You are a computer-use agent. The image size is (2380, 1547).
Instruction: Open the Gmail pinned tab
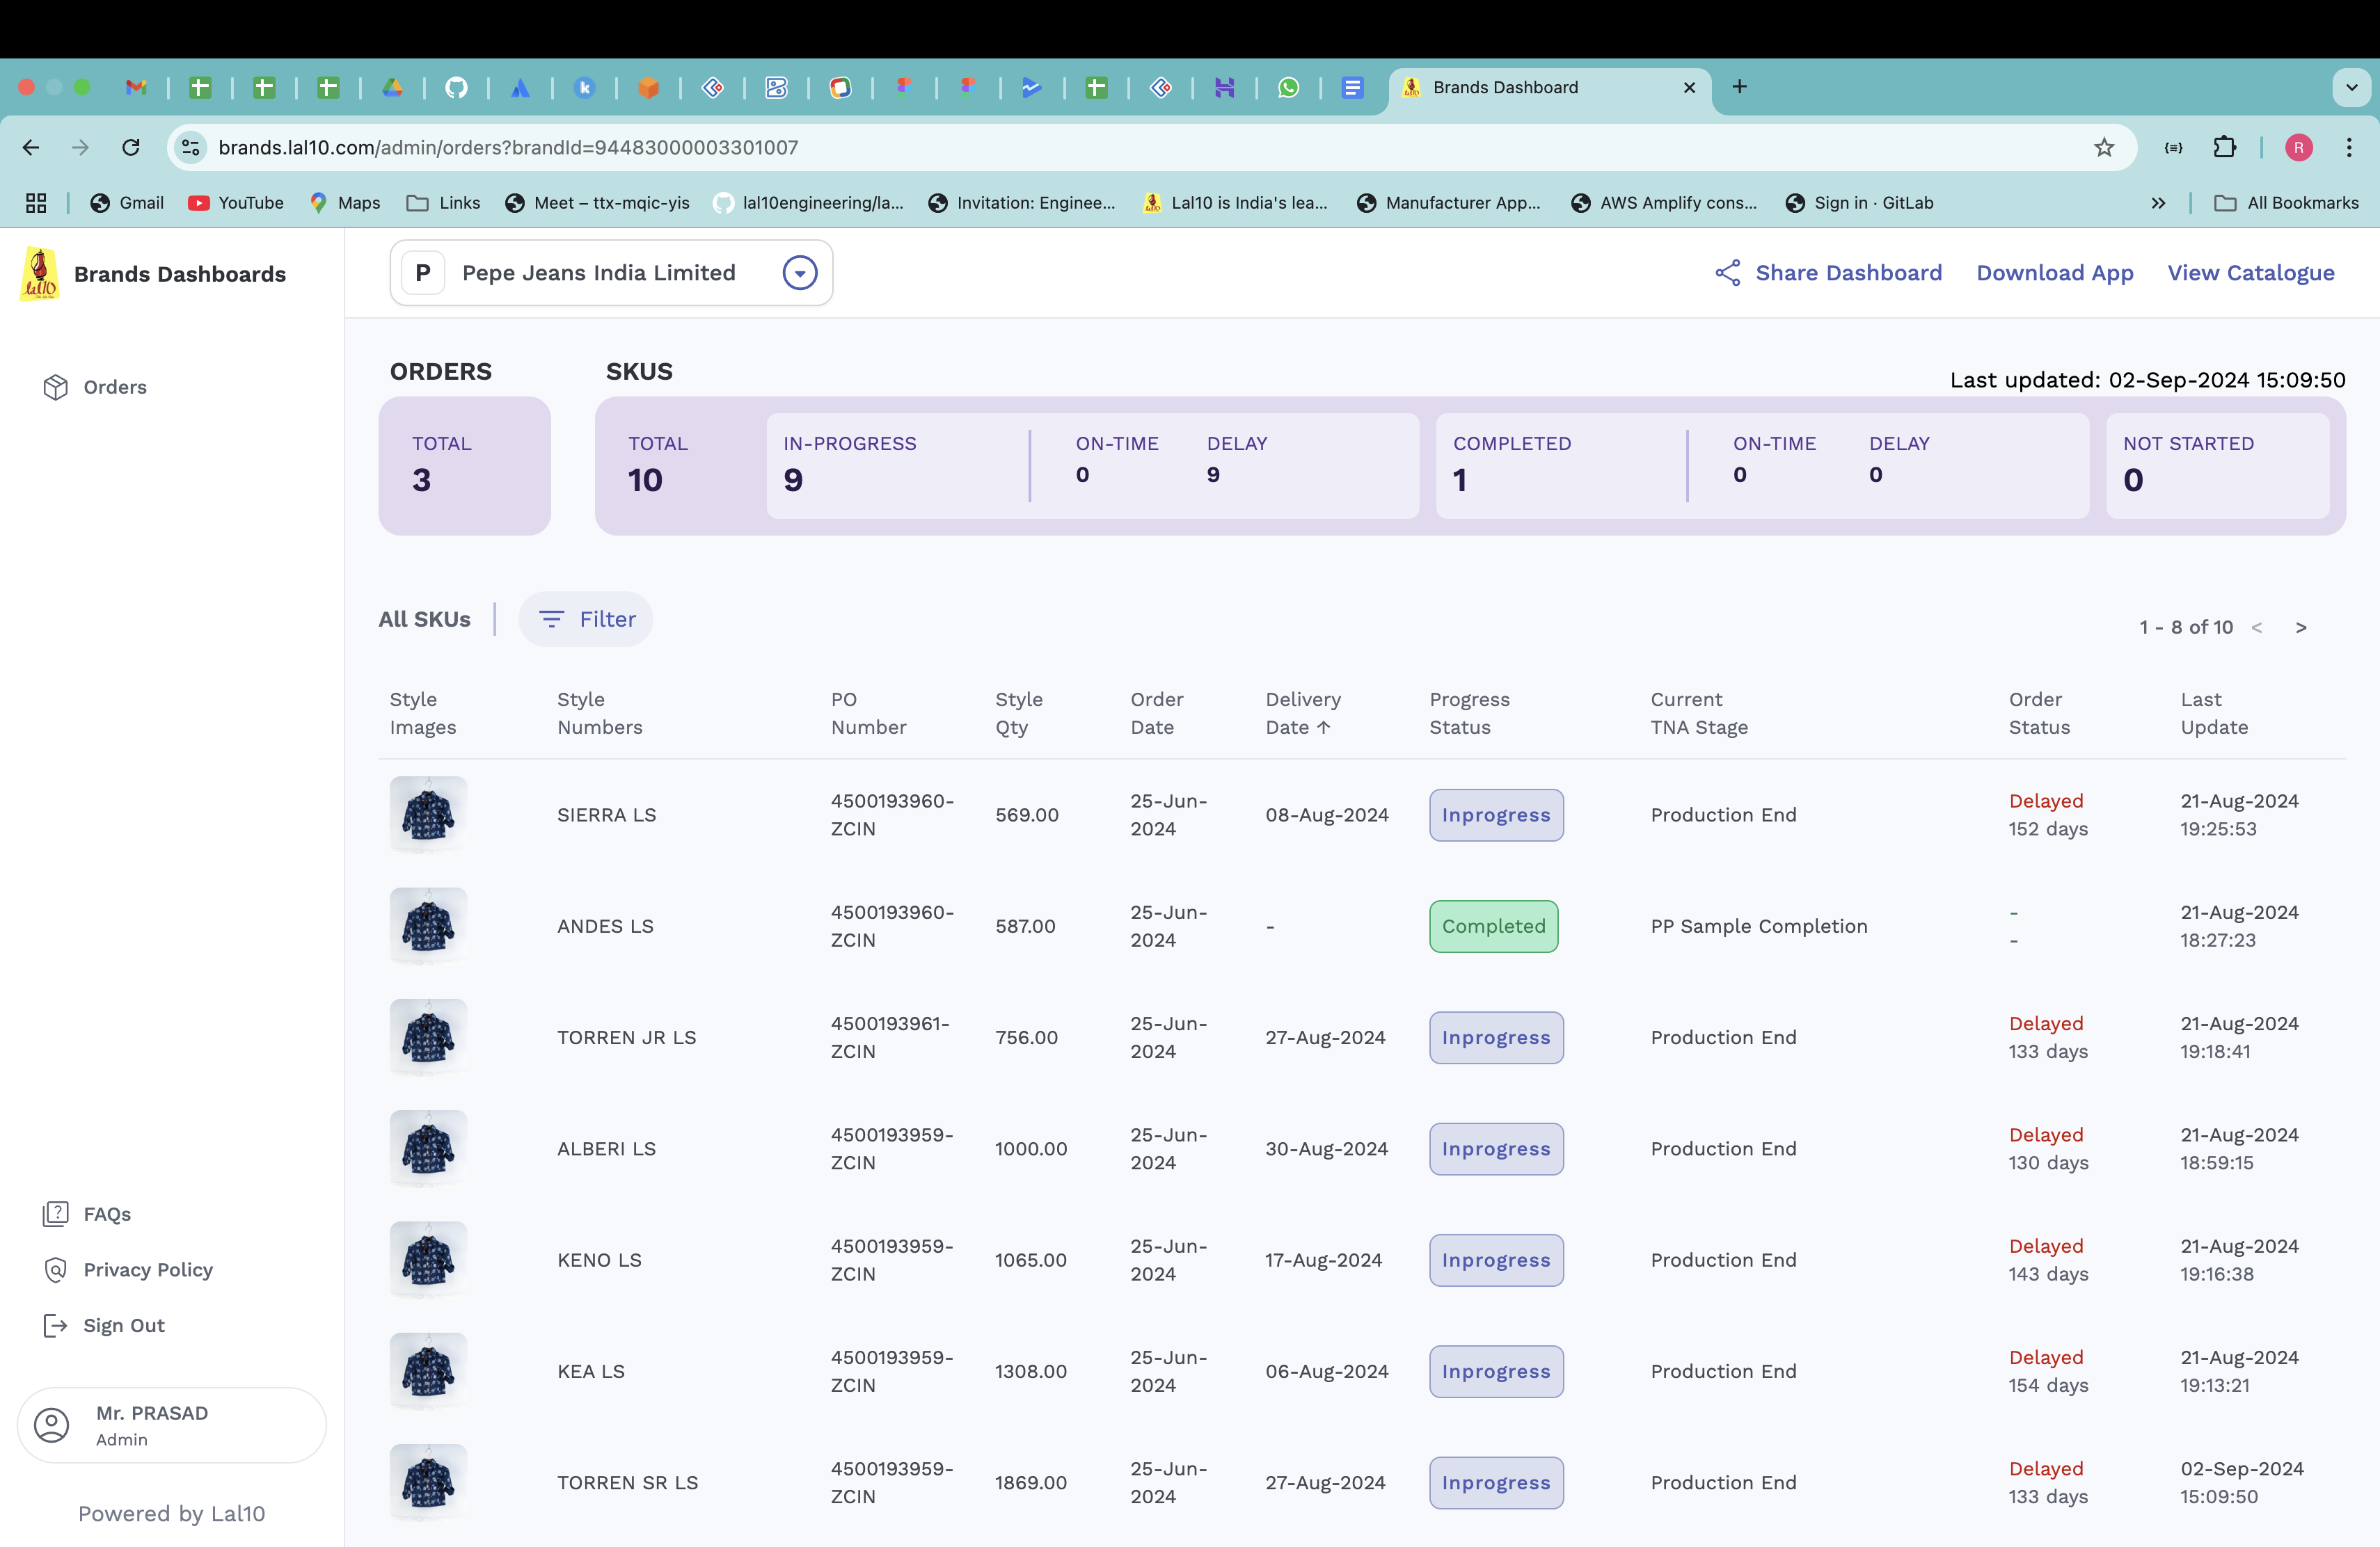[x=136, y=88]
